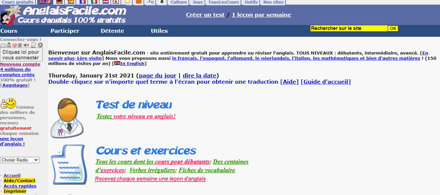Switch to the Culture tab
This screenshot has width=440, height=195.
click(179, 2)
